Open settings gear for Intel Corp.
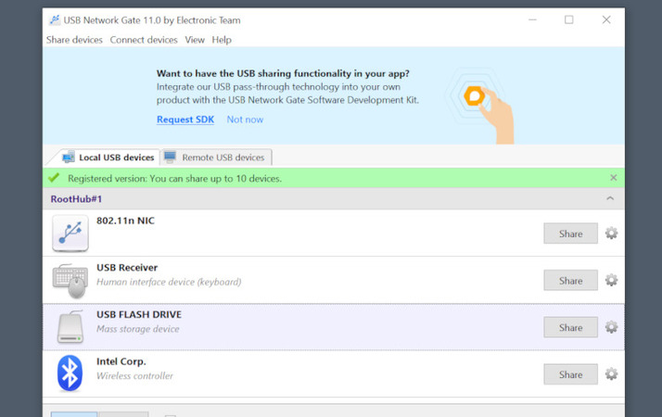The image size is (662, 417). (x=611, y=374)
